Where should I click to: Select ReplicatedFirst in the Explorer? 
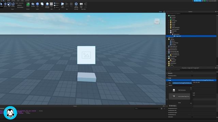point(173,50)
